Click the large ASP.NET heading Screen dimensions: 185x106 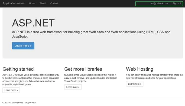[x=33, y=23]
